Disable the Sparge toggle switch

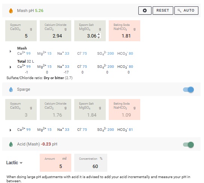pyautogui.click(x=189, y=90)
